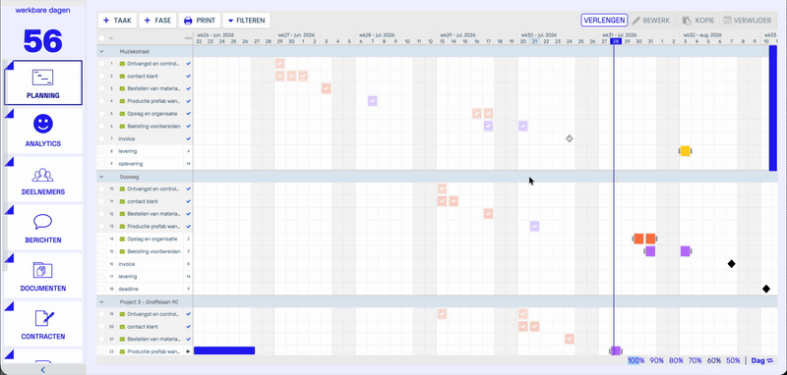Click the date 21 in the wk30 header
Screen dimensions: 787x375
[534, 41]
